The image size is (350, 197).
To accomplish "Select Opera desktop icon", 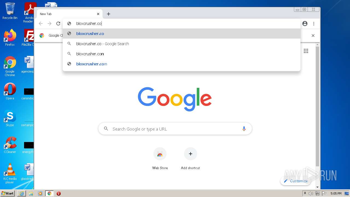I will click(x=10, y=91).
